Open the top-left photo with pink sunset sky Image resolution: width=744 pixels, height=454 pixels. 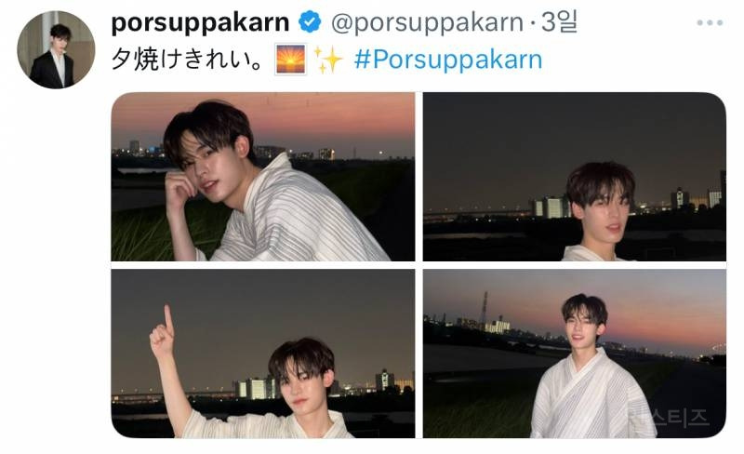coord(263,177)
